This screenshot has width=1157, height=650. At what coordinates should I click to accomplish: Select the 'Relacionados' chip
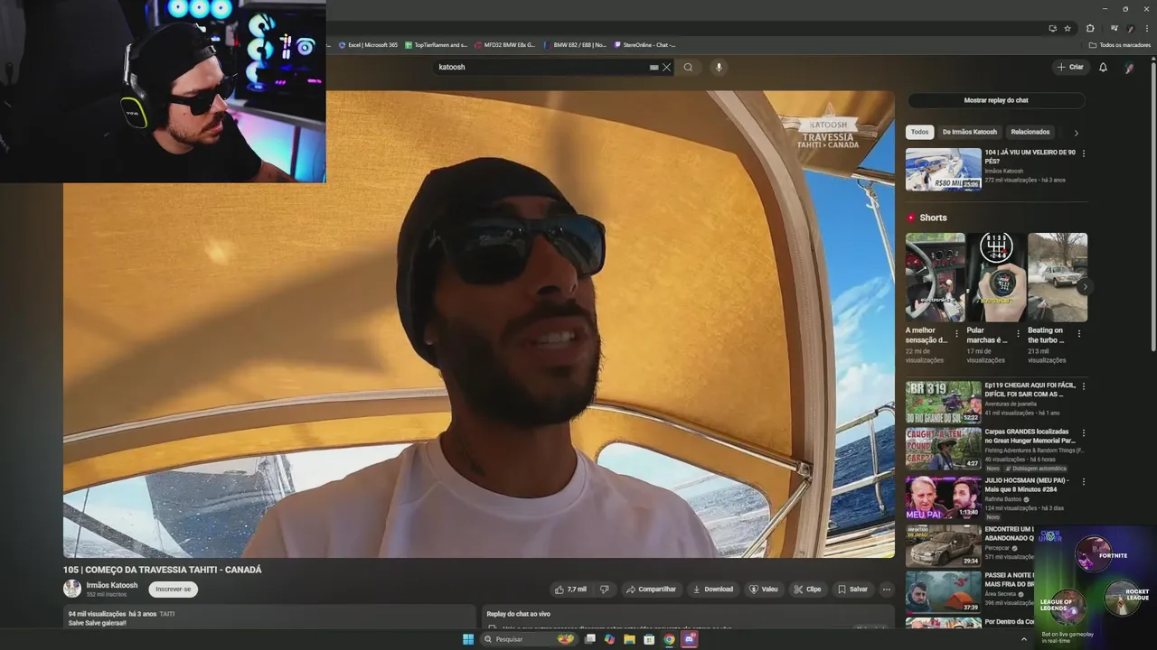(x=1030, y=132)
